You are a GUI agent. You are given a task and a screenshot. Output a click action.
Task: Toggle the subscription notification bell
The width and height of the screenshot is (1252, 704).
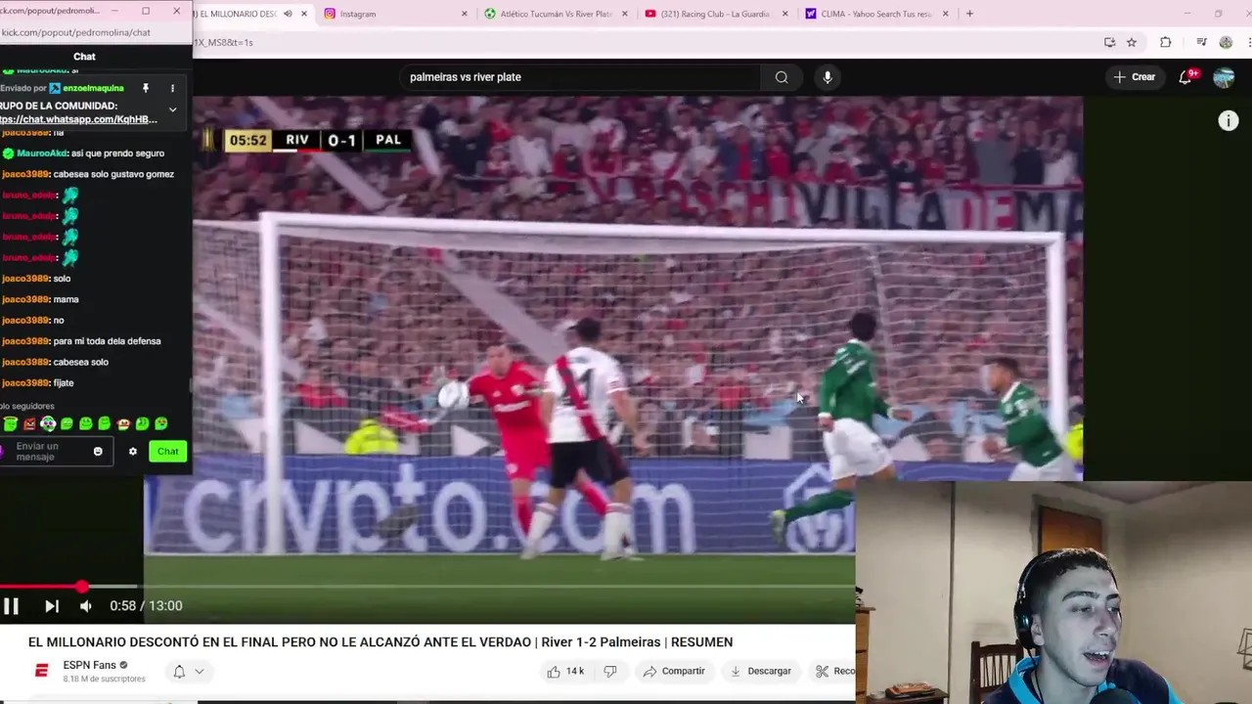click(x=179, y=671)
